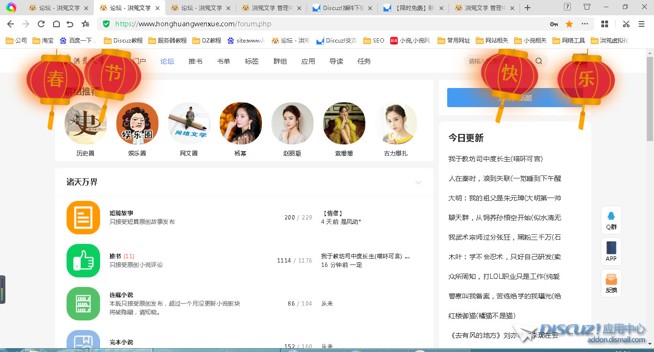
Task: Open the address bar three-dot menu
Action: [x=585, y=24]
